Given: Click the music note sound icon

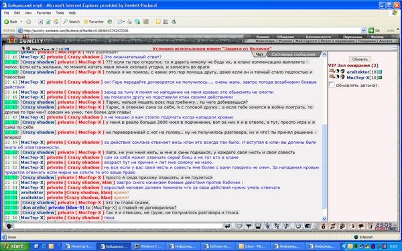Looking at the screenshot, I should point(286,226).
